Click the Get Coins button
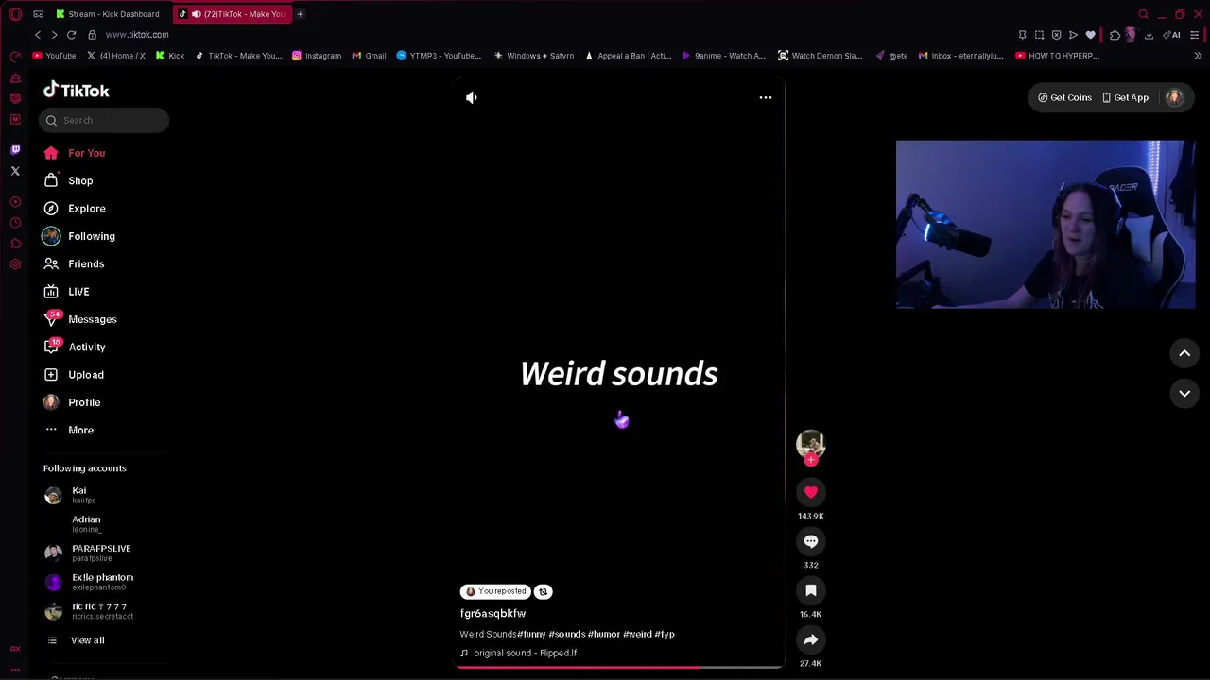The width and height of the screenshot is (1210, 680). click(x=1064, y=97)
